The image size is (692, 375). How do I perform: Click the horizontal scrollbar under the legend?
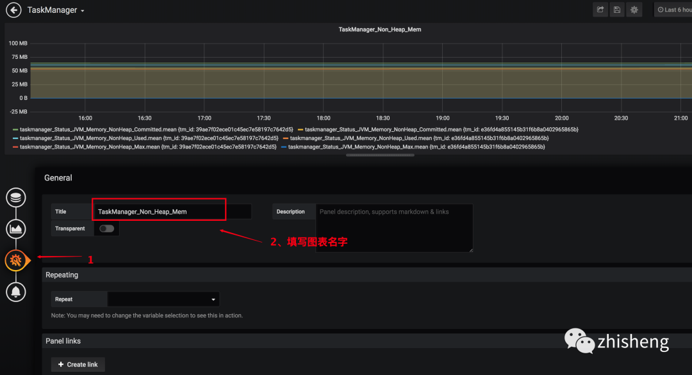380,155
